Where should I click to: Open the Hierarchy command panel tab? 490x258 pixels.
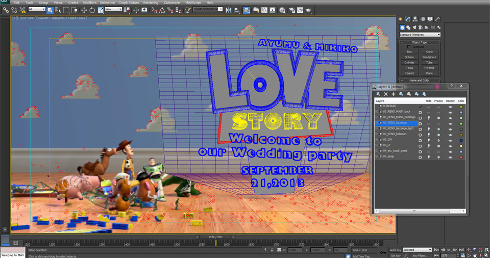415,19
